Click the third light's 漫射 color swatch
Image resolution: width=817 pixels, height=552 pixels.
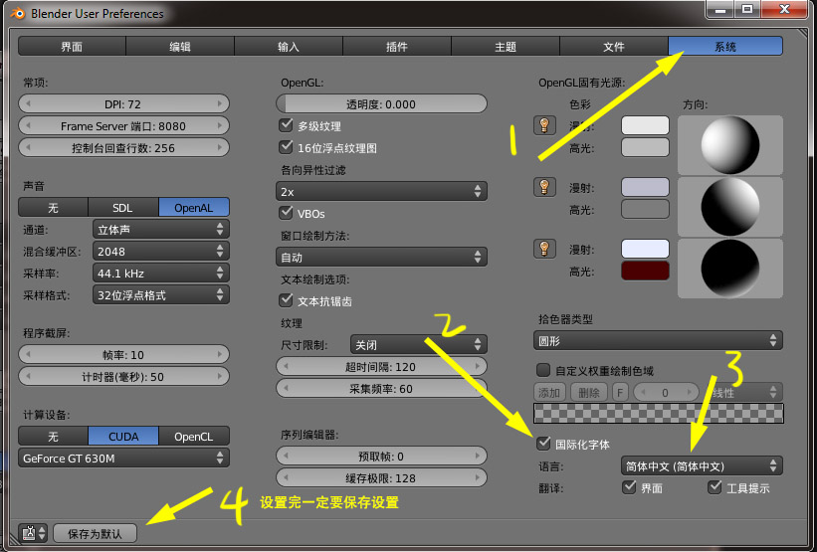(645, 249)
